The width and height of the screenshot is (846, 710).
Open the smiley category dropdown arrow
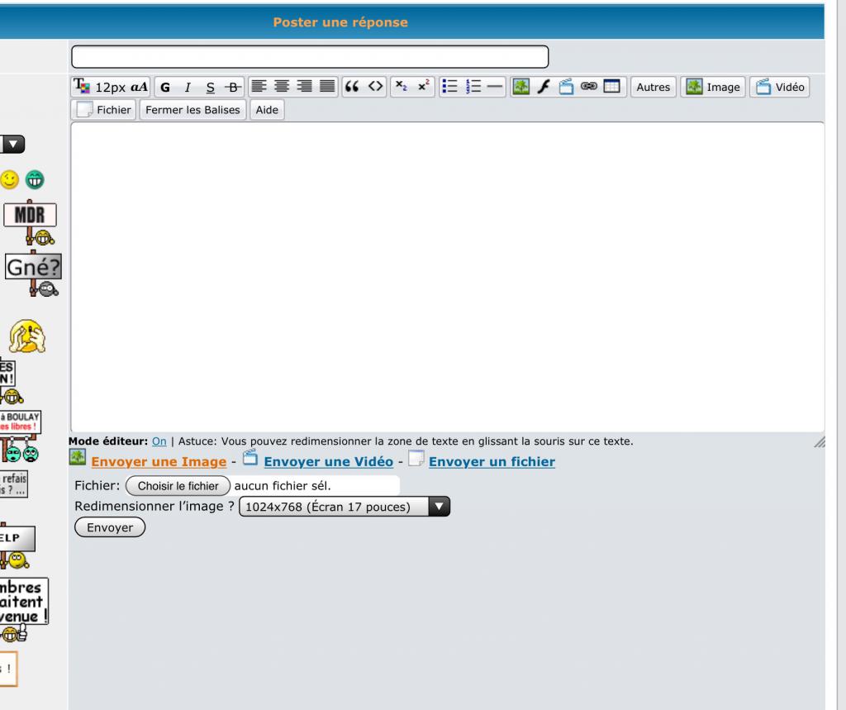13,144
